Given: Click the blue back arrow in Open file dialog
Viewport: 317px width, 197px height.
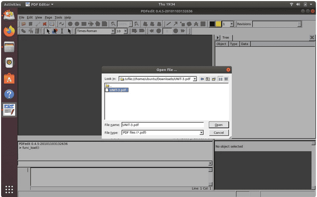Looking at the screenshot, I should click(202, 79).
